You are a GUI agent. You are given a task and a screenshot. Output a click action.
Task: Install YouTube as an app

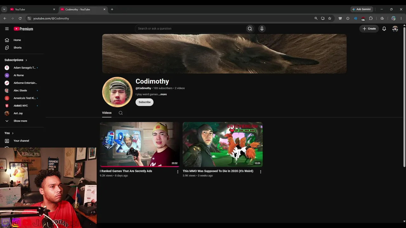click(323, 18)
